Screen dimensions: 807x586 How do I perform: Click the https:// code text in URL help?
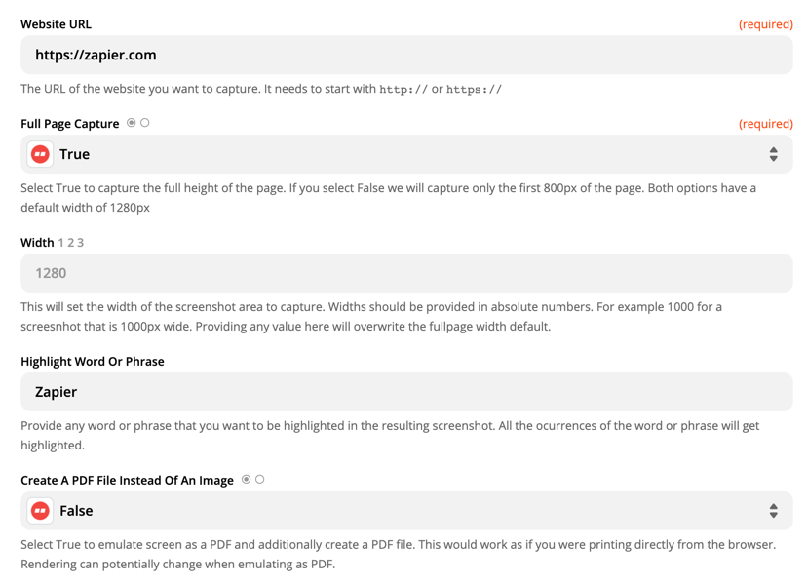[x=474, y=89]
